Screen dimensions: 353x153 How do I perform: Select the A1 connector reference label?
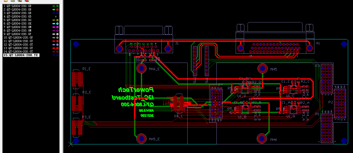(x=318, y=43)
